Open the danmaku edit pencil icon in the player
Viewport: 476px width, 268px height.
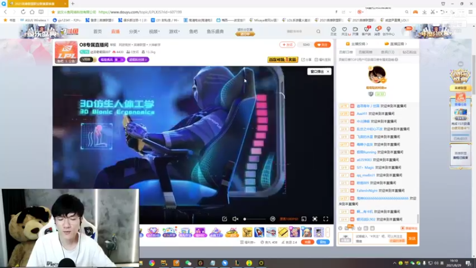(x=224, y=219)
